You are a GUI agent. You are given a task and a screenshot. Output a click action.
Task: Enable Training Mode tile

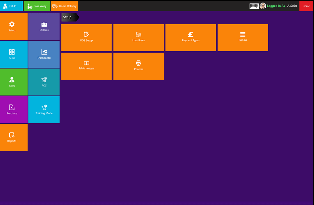tap(44, 110)
